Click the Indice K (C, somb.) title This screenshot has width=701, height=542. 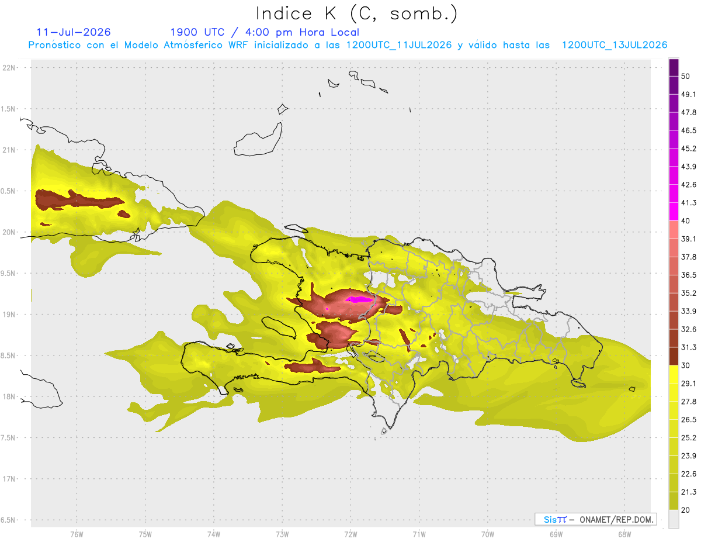point(357,13)
